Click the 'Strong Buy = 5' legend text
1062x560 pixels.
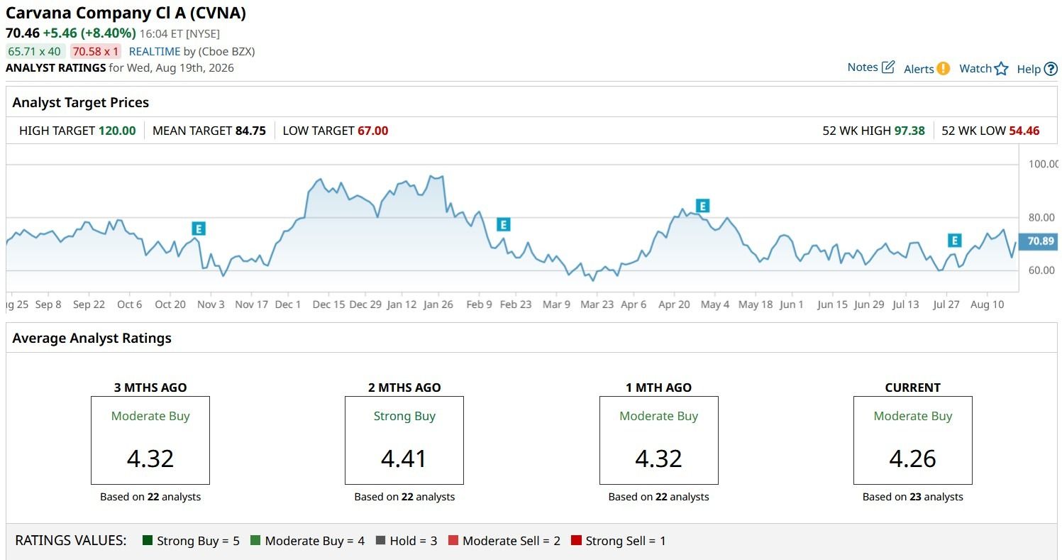tap(198, 541)
